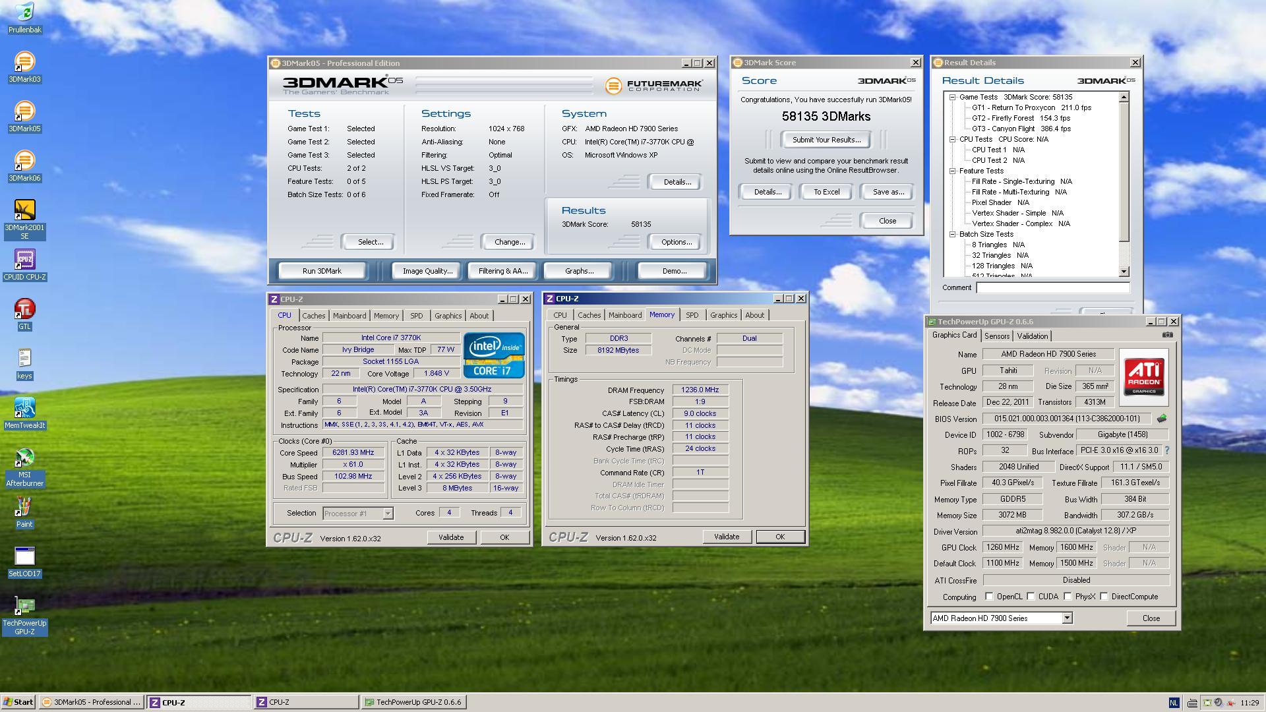Image resolution: width=1266 pixels, height=712 pixels.
Task: Toggle the CUDA checkbox in GPU-Z
Action: coord(1031,597)
